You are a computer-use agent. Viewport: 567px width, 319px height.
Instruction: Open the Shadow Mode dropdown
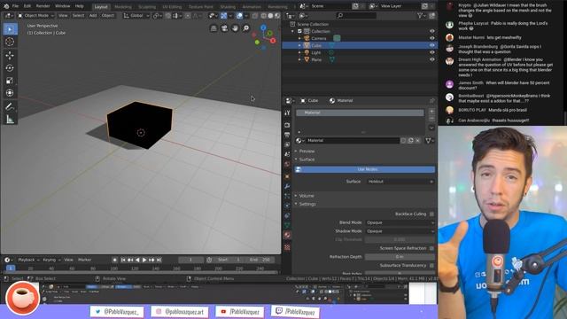[x=400, y=231]
